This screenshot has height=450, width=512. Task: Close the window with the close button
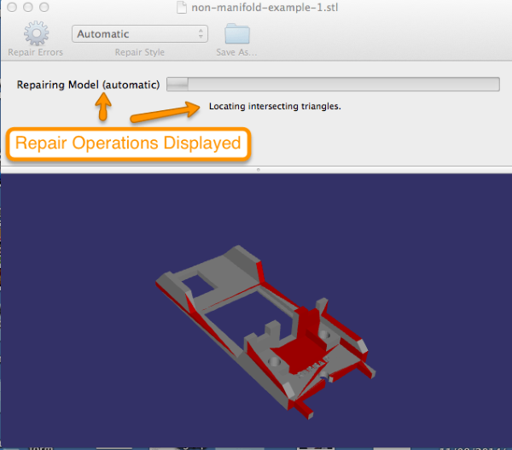coord(11,7)
